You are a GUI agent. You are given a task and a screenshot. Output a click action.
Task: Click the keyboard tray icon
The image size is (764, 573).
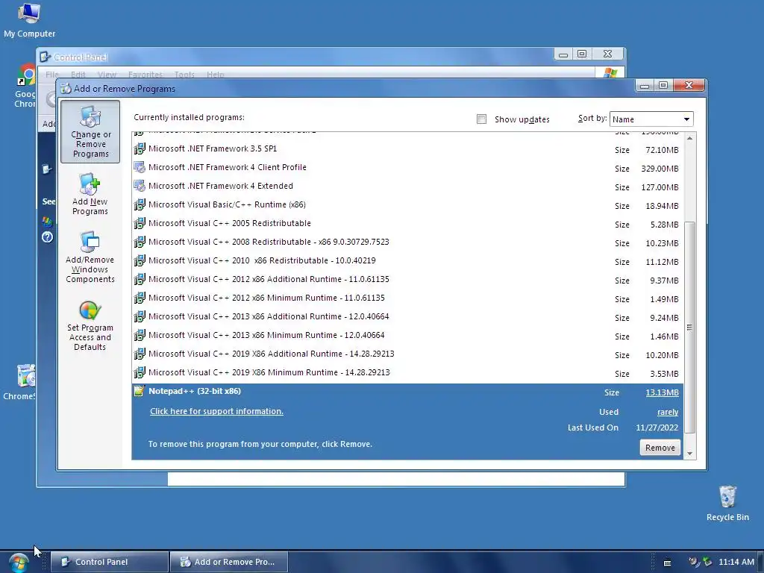pos(668,563)
